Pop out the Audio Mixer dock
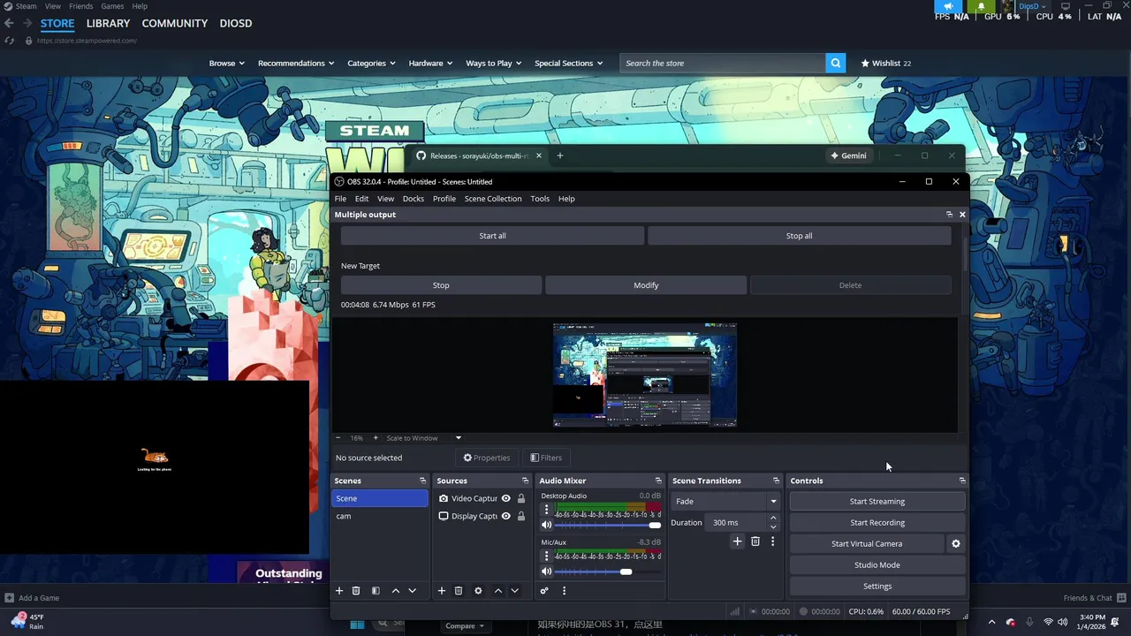 tap(657, 481)
